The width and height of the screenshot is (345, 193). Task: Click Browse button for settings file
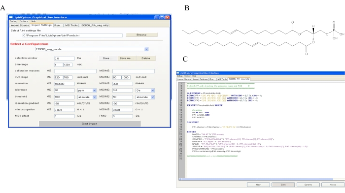tap(141, 35)
